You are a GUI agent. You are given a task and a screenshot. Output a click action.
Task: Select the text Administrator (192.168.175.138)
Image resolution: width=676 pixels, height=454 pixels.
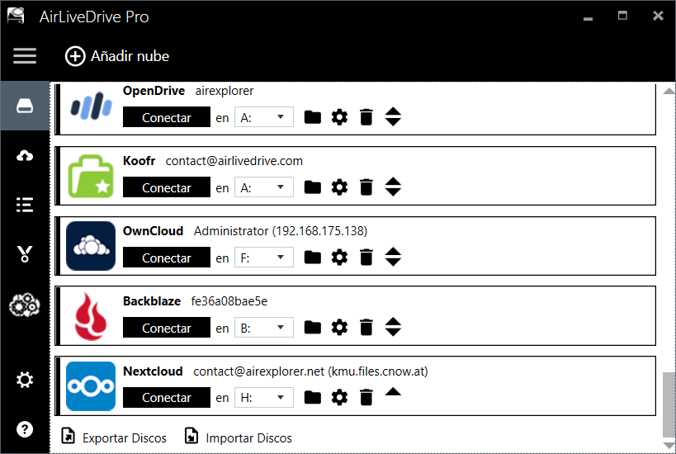click(x=281, y=231)
